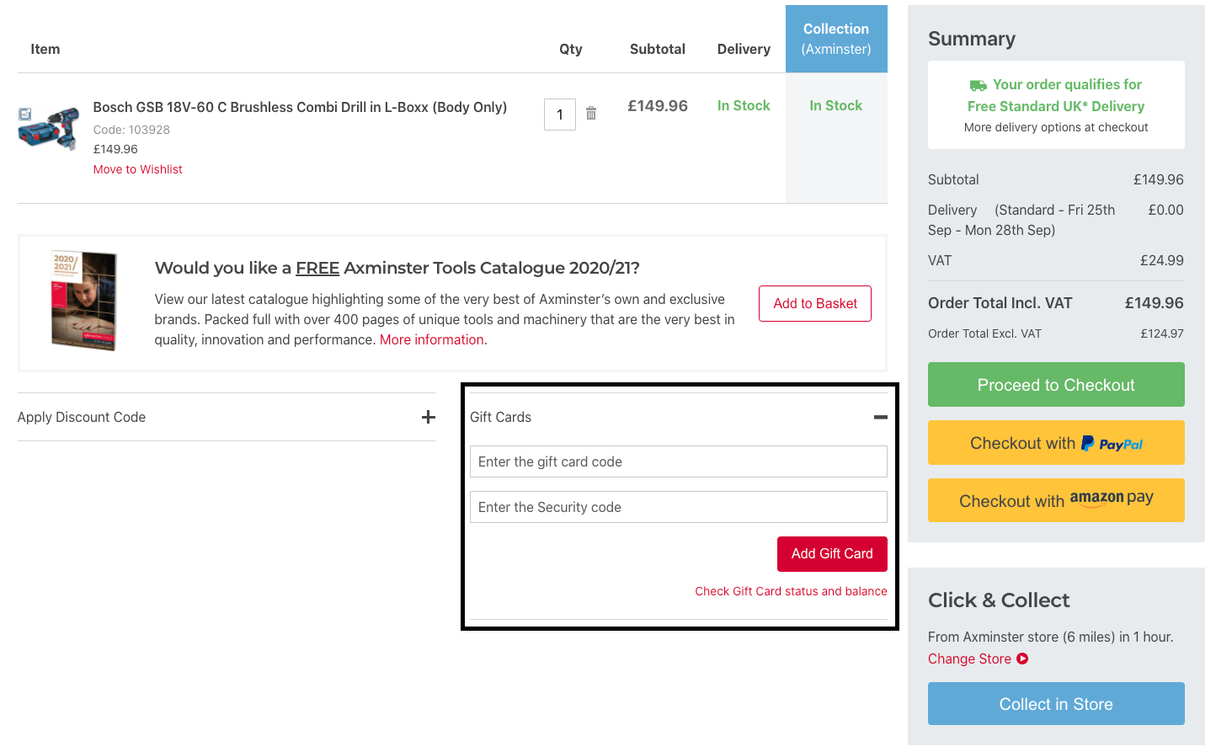Click the delivery truck icon in Summary

click(x=978, y=85)
